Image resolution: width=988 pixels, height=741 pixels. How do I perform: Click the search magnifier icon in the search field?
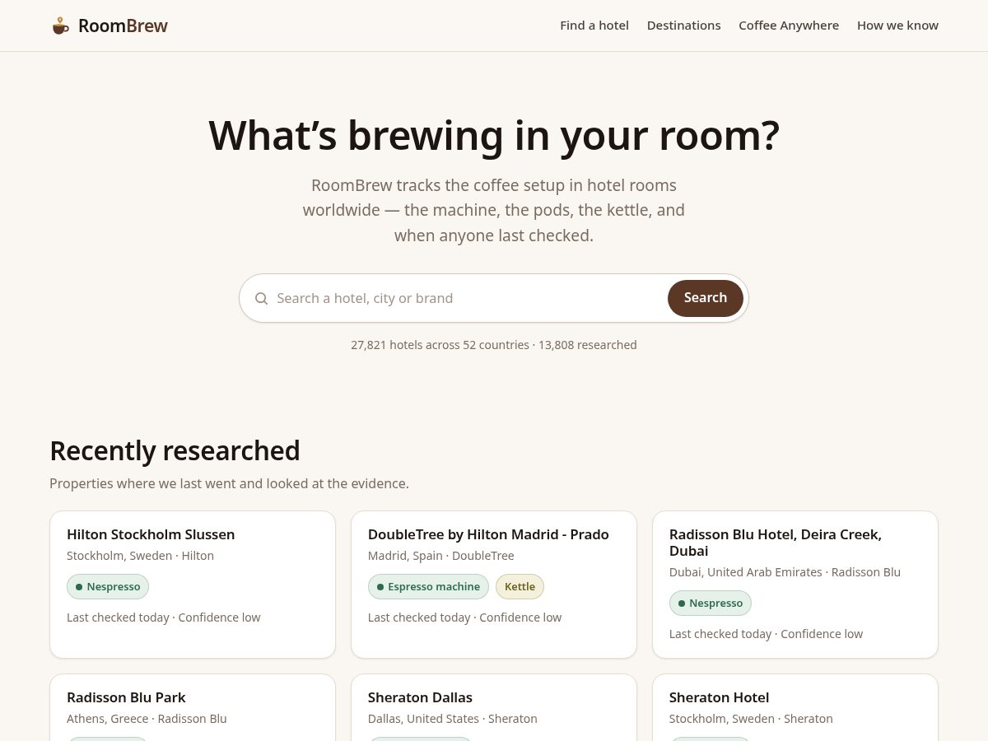tap(261, 298)
